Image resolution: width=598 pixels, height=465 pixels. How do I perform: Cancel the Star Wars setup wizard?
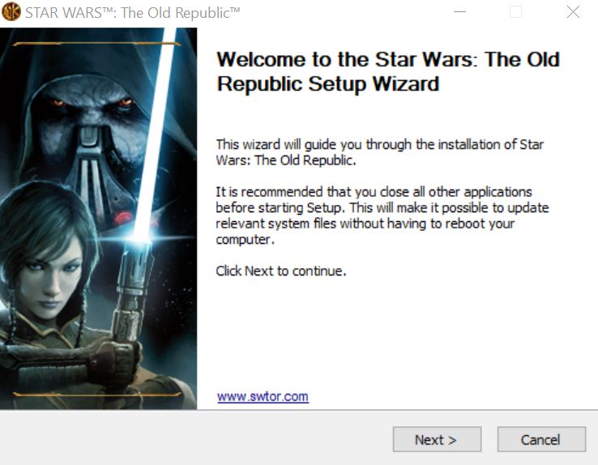pyautogui.click(x=541, y=439)
